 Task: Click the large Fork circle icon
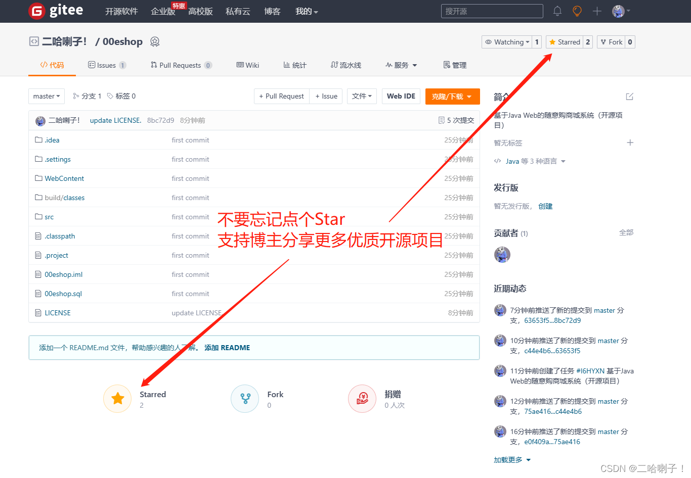245,399
